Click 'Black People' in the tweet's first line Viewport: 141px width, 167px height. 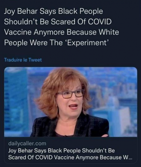pyautogui.click(x=80, y=11)
